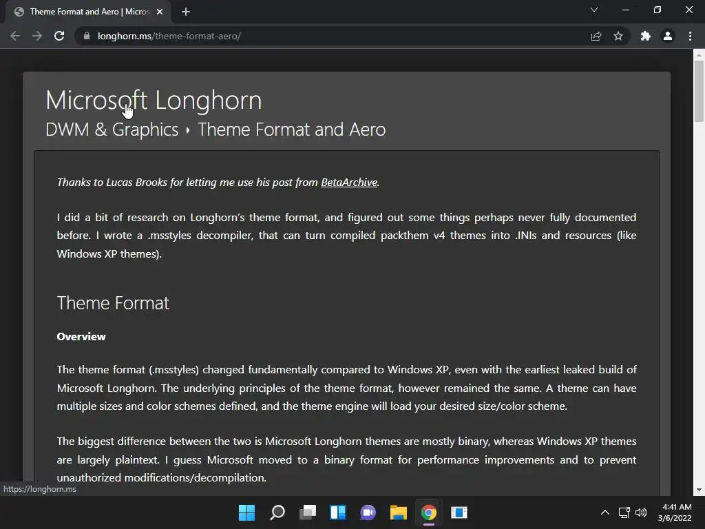
Task: Open taskbar Search
Action: tap(277, 512)
